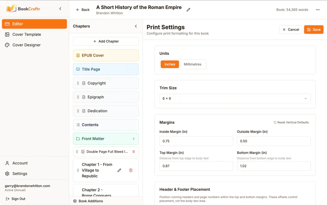
Task: Collapse the left sidebar with the chevron
Action: tap(60, 9)
